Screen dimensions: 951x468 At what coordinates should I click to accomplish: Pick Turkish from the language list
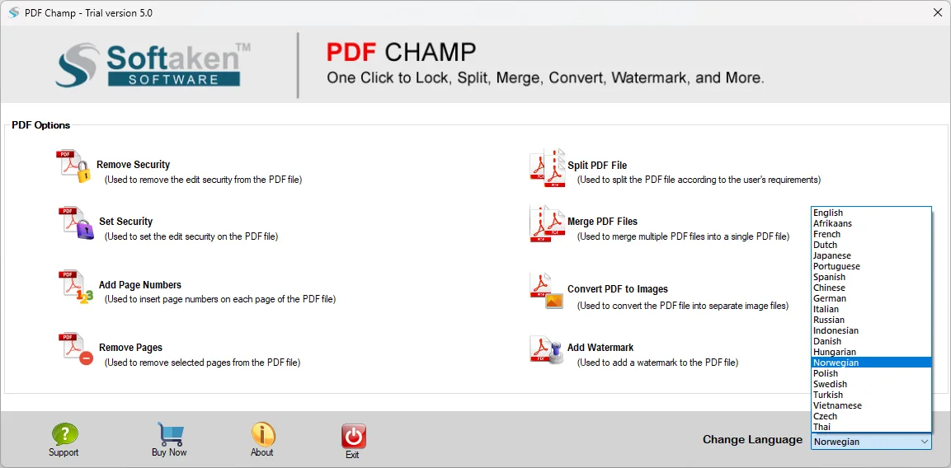[871, 395]
